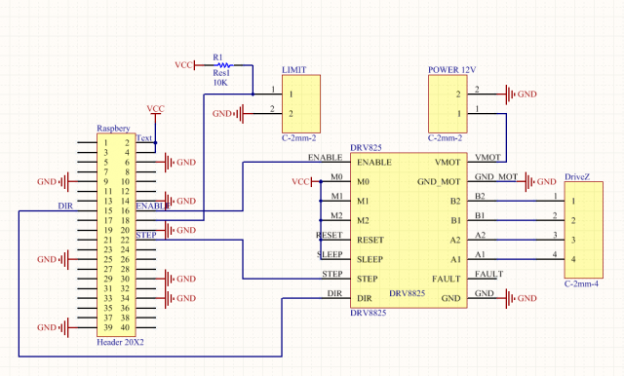Select the '10K' resistor value text
This screenshot has height=376, width=624.
click(220, 83)
